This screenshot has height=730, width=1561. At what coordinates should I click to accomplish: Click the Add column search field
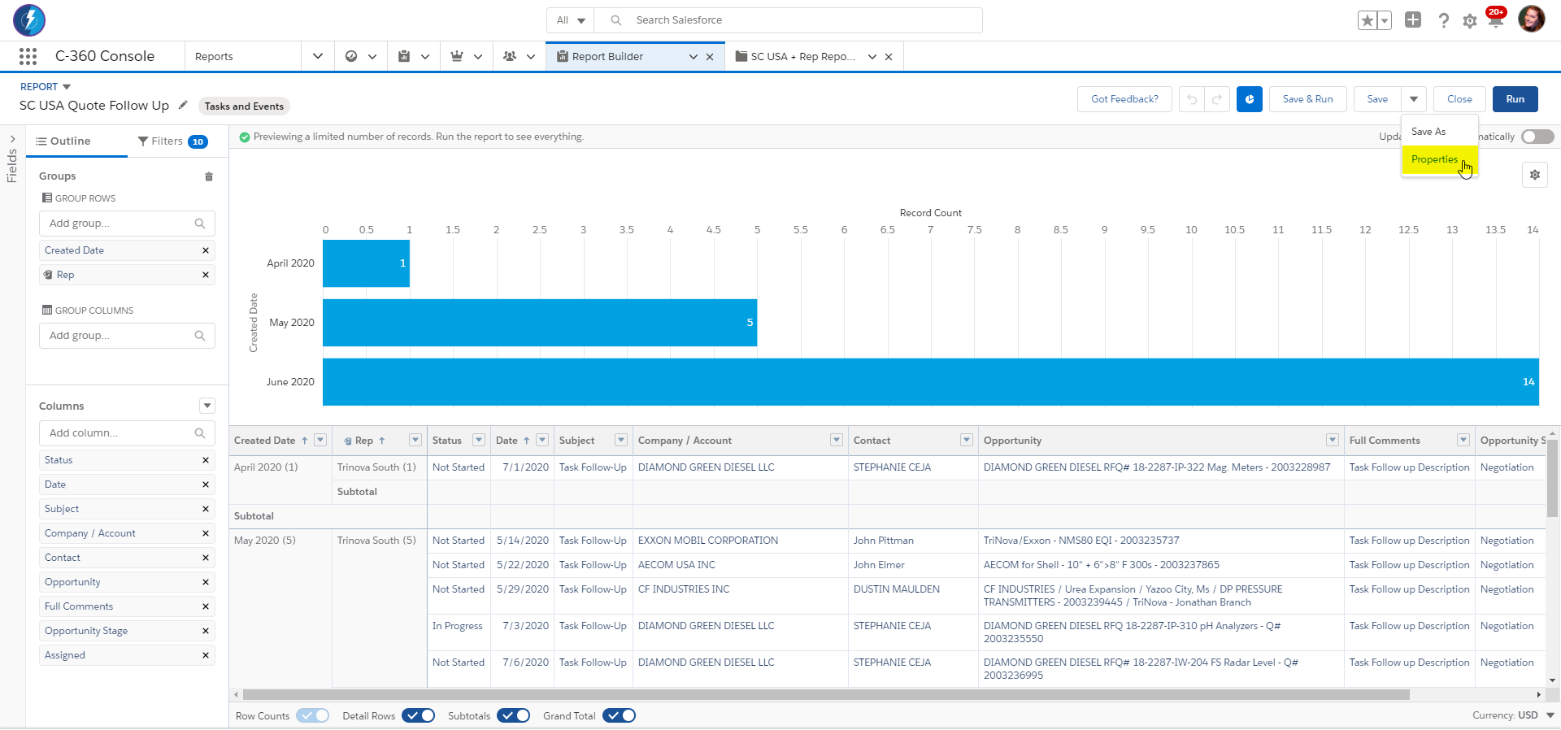point(127,433)
